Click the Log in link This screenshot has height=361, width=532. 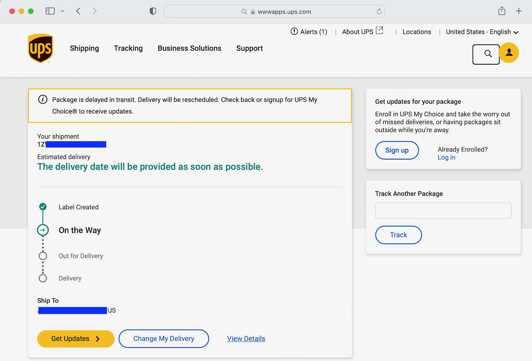pyautogui.click(x=446, y=157)
